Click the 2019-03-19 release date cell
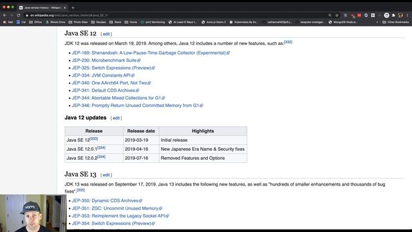The height and width of the screenshot is (232, 412). pos(141,140)
